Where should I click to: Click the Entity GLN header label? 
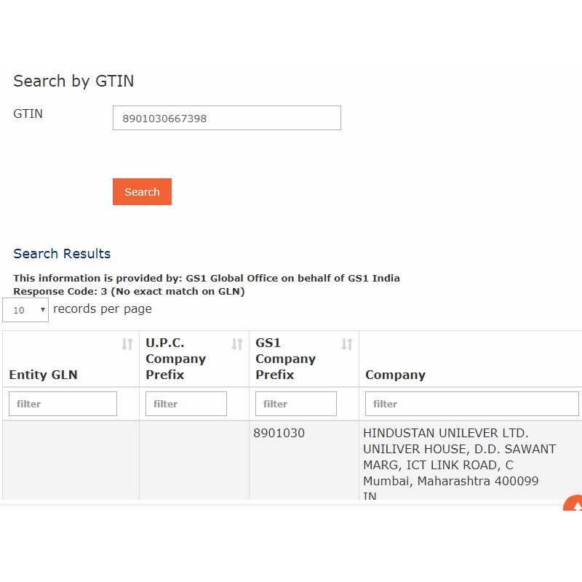pyautogui.click(x=43, y=375)
